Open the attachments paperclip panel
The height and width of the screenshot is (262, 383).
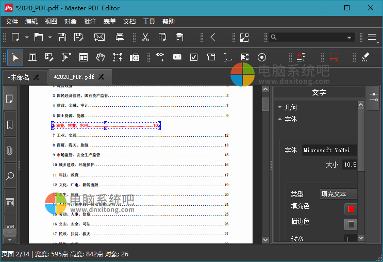(9, 150)
